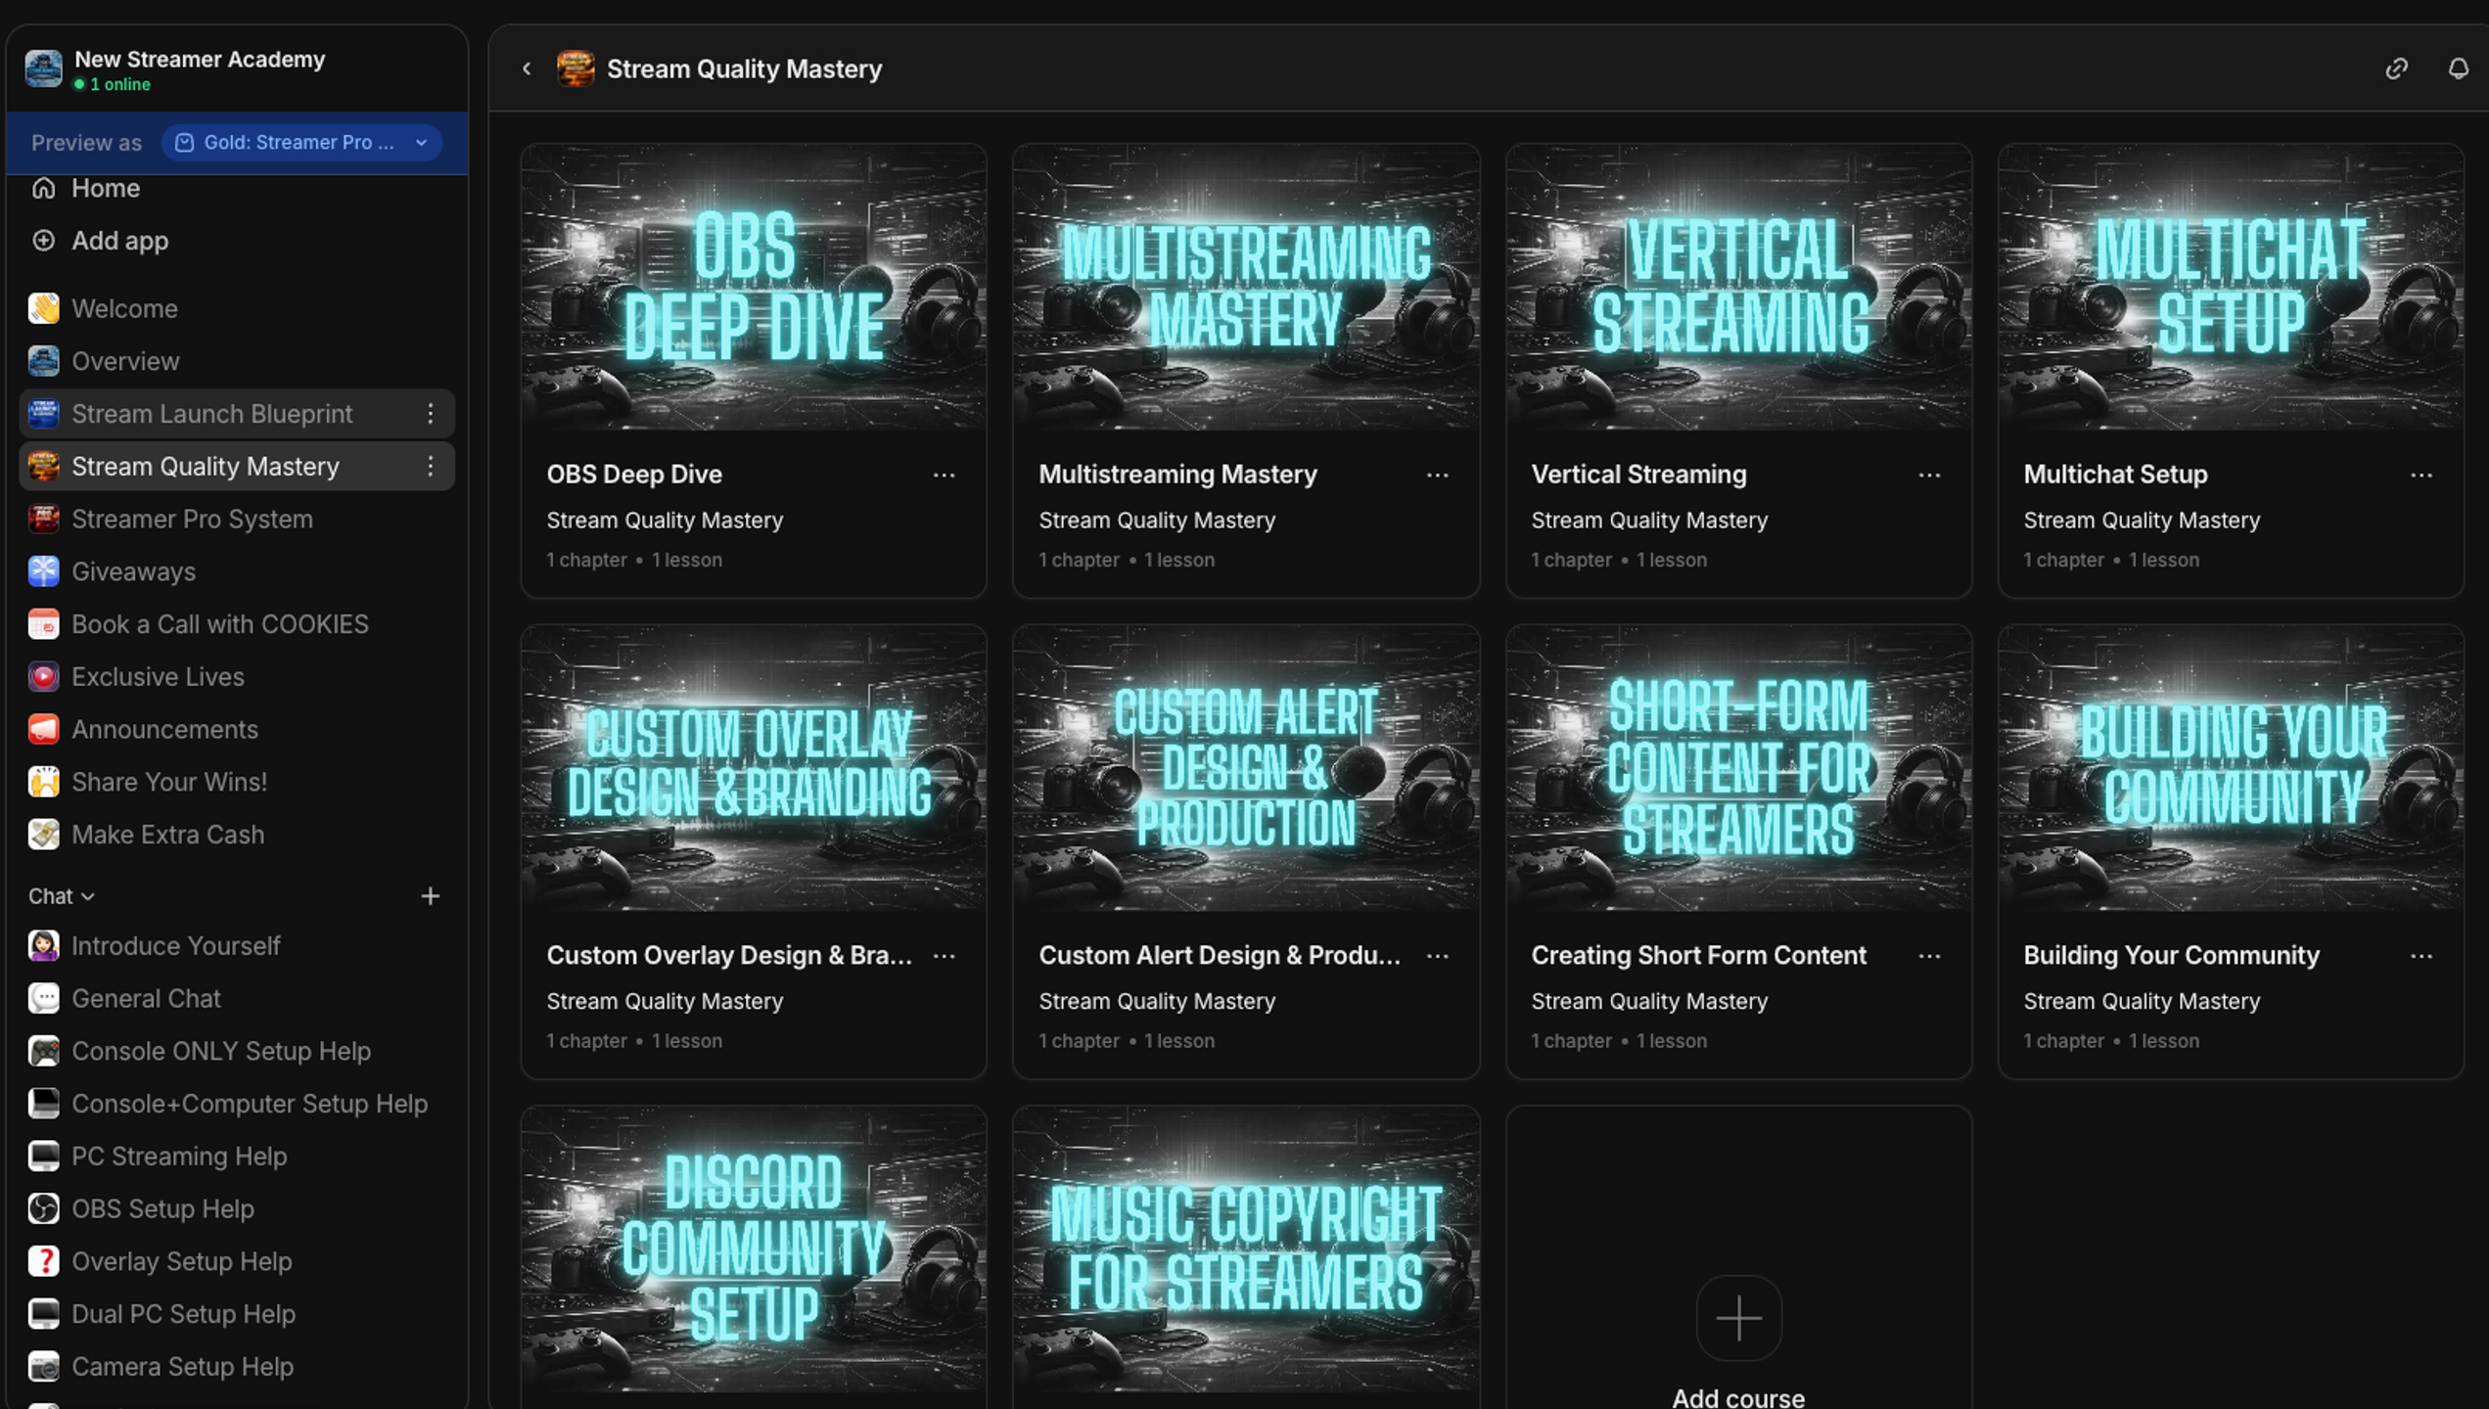The height and width of the screenshot is (1409, 2489).
Task: Open the Welcome page
Action: click(x=236, y=309)
